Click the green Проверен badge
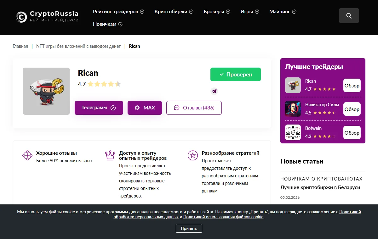Image resolution: width=378 pixels, height=239 pixels. [236, 75]
